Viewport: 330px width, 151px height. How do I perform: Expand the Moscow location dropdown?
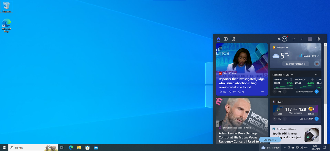tap(287, 47)
